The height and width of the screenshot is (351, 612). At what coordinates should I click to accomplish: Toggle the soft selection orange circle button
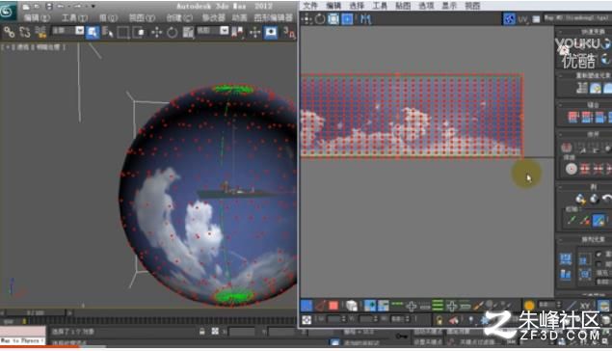529,306
